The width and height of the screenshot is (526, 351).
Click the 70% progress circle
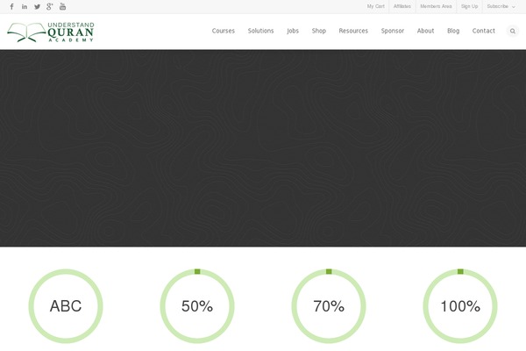[329, 306]
